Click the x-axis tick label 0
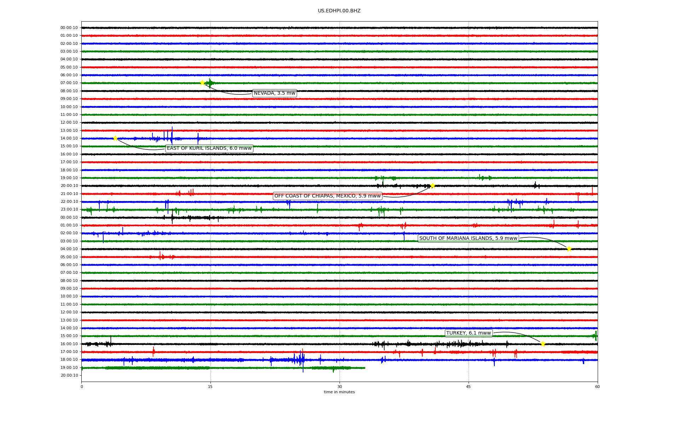Viewport: 679px width, 424px height. [82, 387]
